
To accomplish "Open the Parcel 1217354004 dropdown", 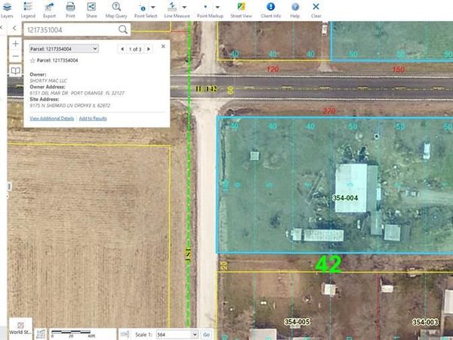I will click(64, 48).
